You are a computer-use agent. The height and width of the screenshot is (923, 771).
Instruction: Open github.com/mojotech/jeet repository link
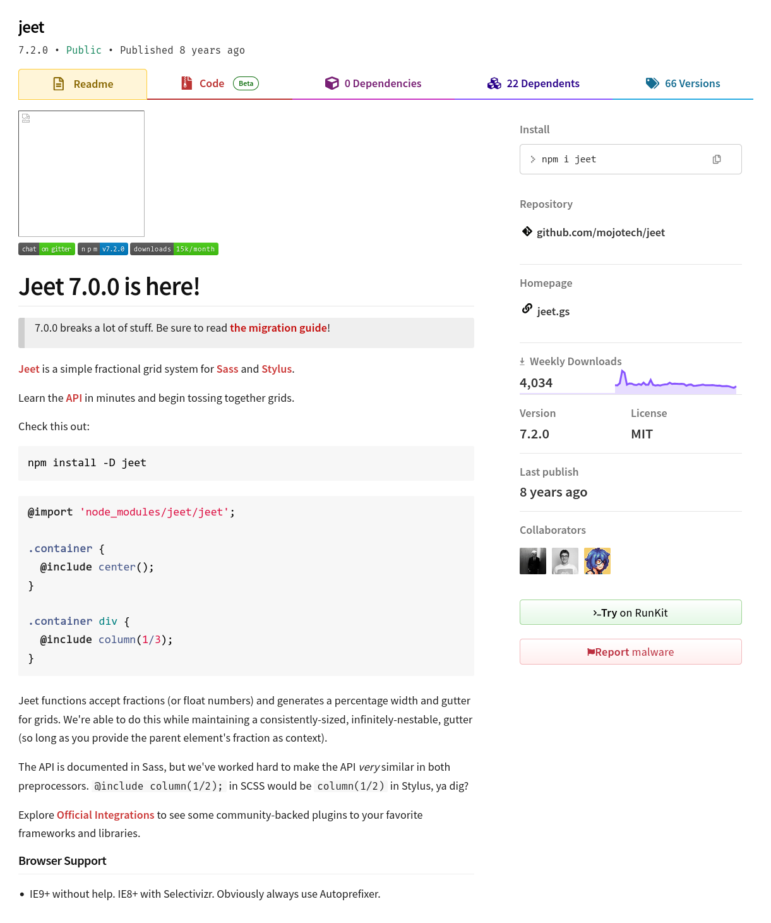click(601, 232)
